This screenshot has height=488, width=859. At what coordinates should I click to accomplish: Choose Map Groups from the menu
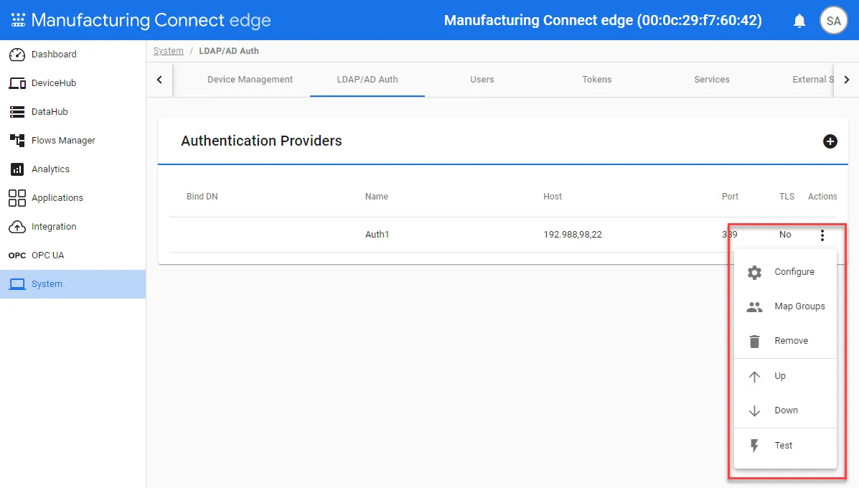click(785, 306)
